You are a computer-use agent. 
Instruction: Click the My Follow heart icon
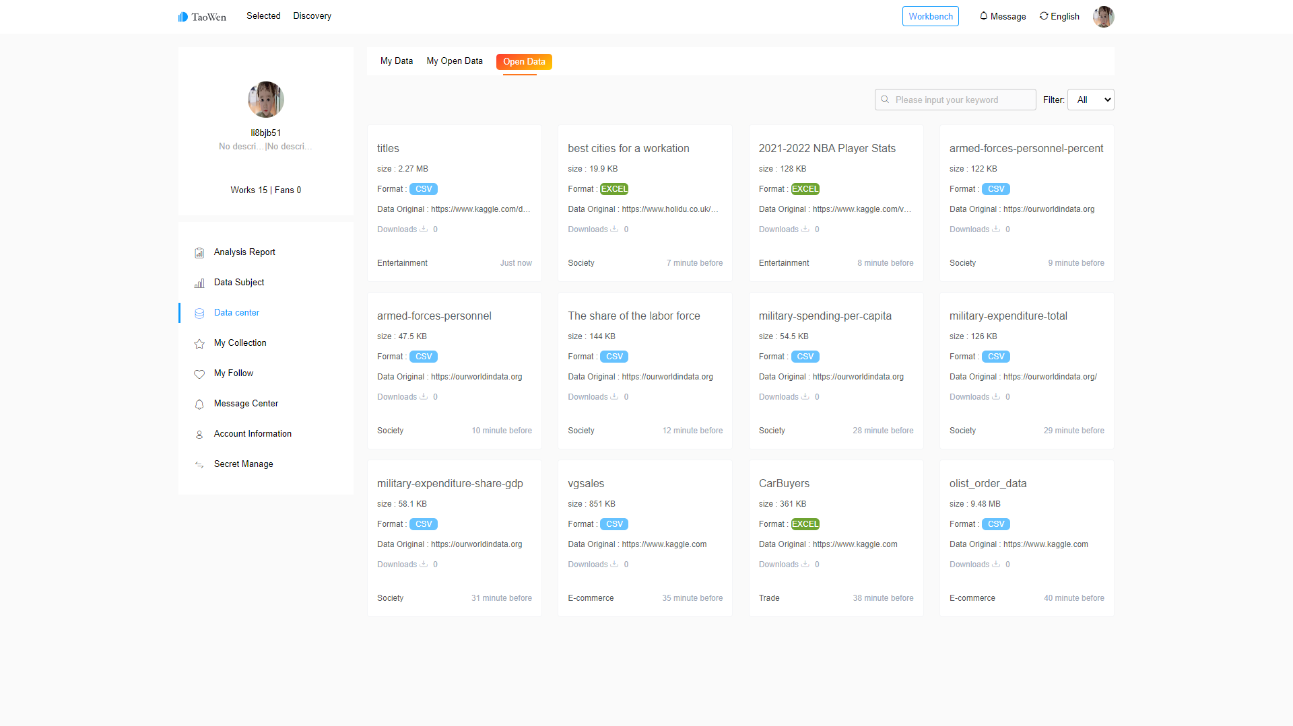click(199, 374)
